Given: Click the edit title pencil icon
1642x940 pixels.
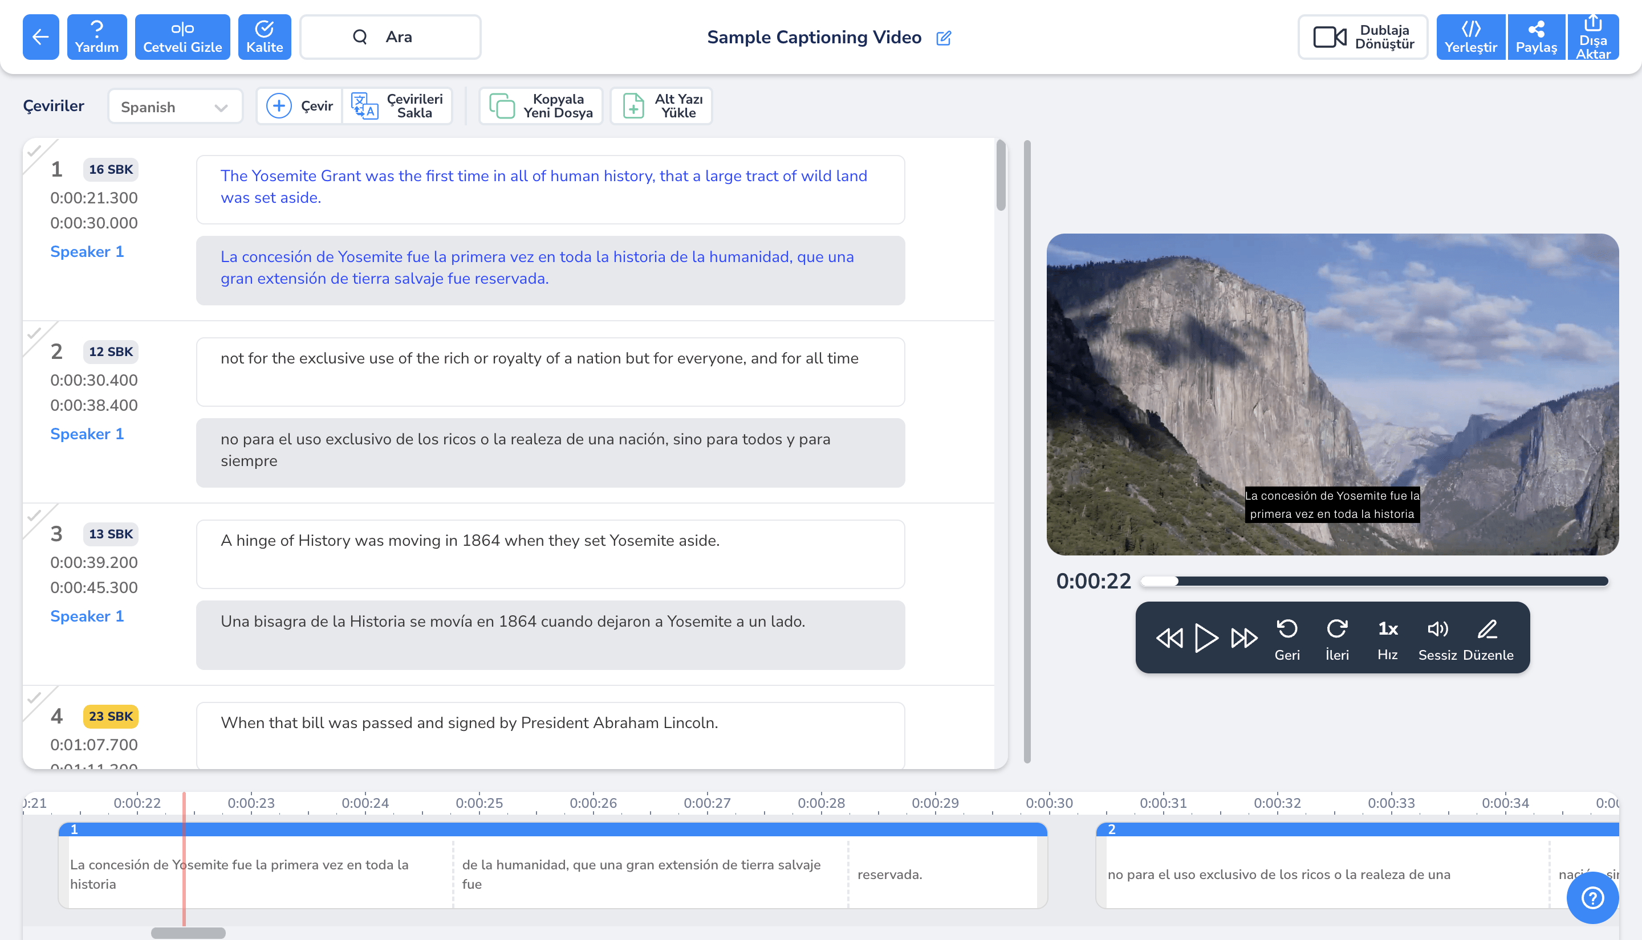Looking at the screenshot, I should tap(943, 38).
